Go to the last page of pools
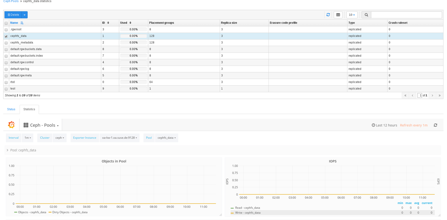This screenshot has width=447, height=220. coord(440,95)
